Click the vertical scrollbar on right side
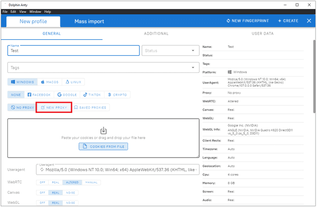 (x=314, y=77)
